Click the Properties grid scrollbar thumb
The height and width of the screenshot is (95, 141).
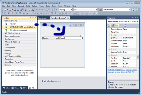tap(137, 57)
